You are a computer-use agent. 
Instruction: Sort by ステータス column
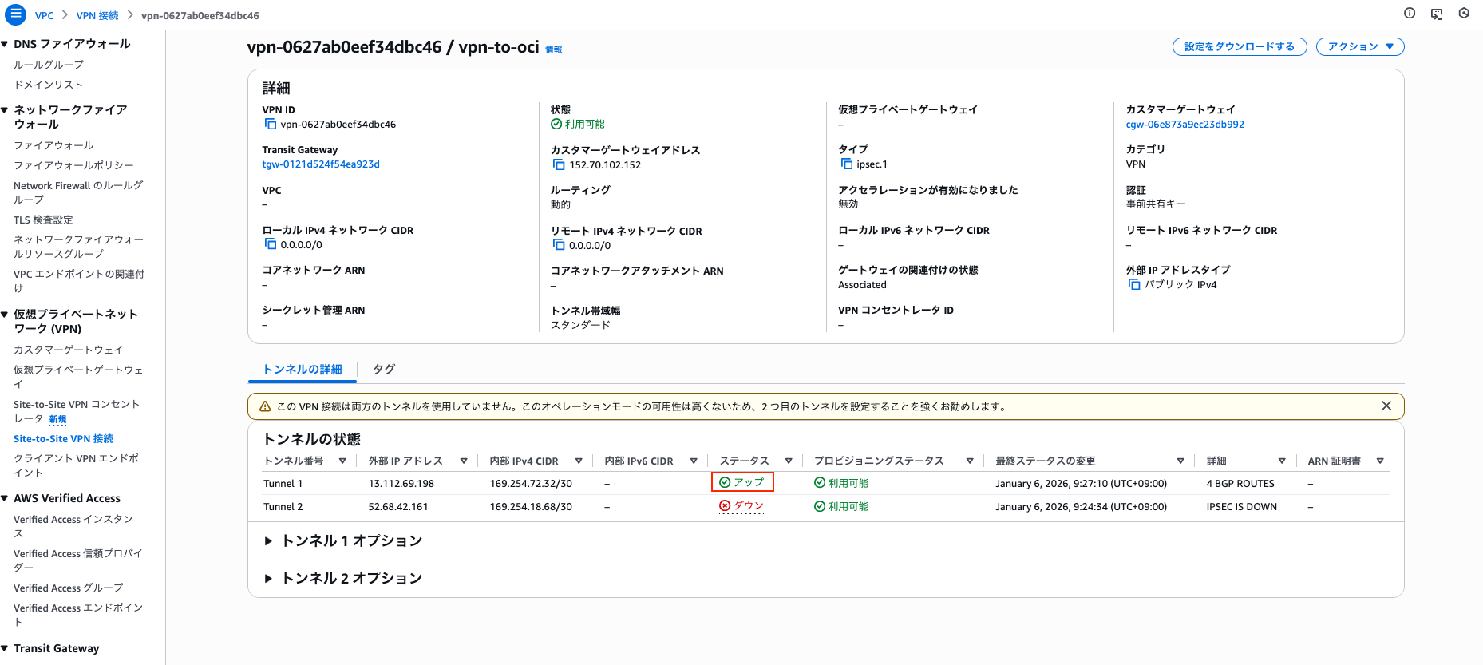tap(789, 461)
